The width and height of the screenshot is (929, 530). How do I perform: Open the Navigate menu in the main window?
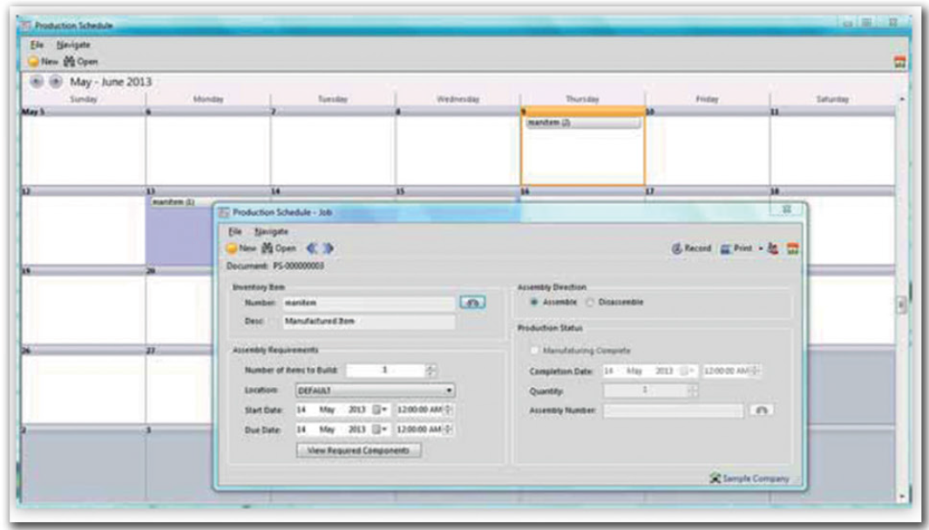[73, 44]
